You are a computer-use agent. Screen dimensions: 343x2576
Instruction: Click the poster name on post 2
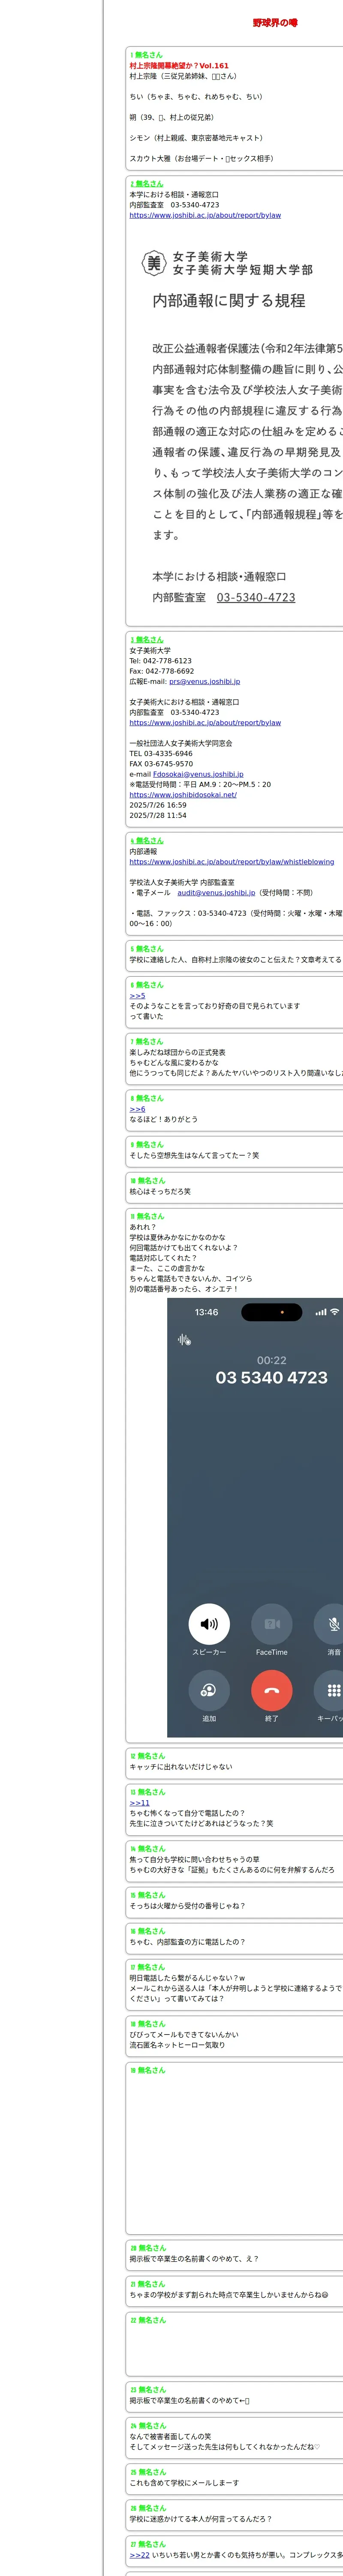point(149,184)
